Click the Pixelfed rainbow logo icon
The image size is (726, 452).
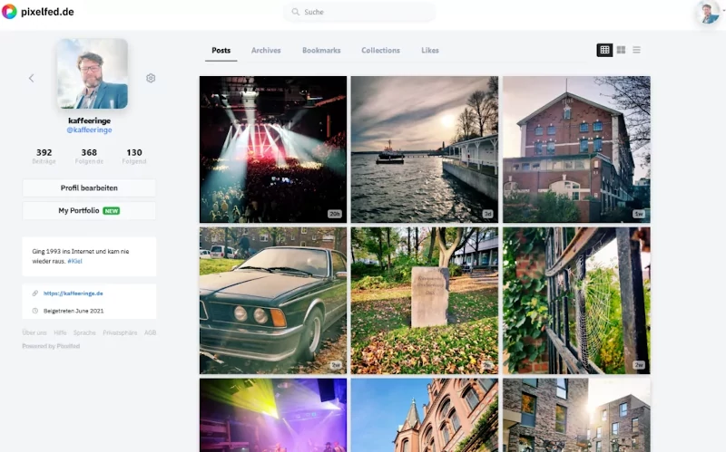tap(9, 12)
